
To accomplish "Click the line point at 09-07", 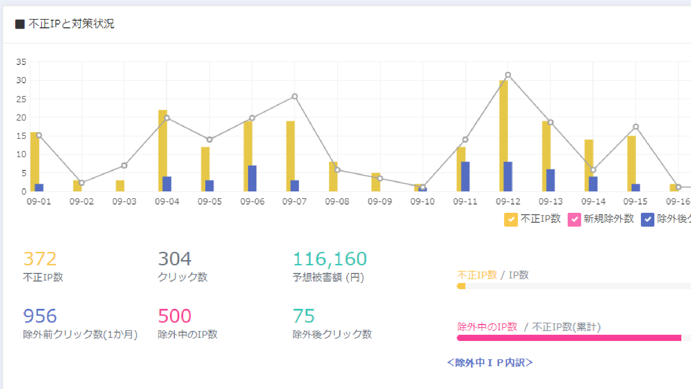I will (x=295, y=96).
